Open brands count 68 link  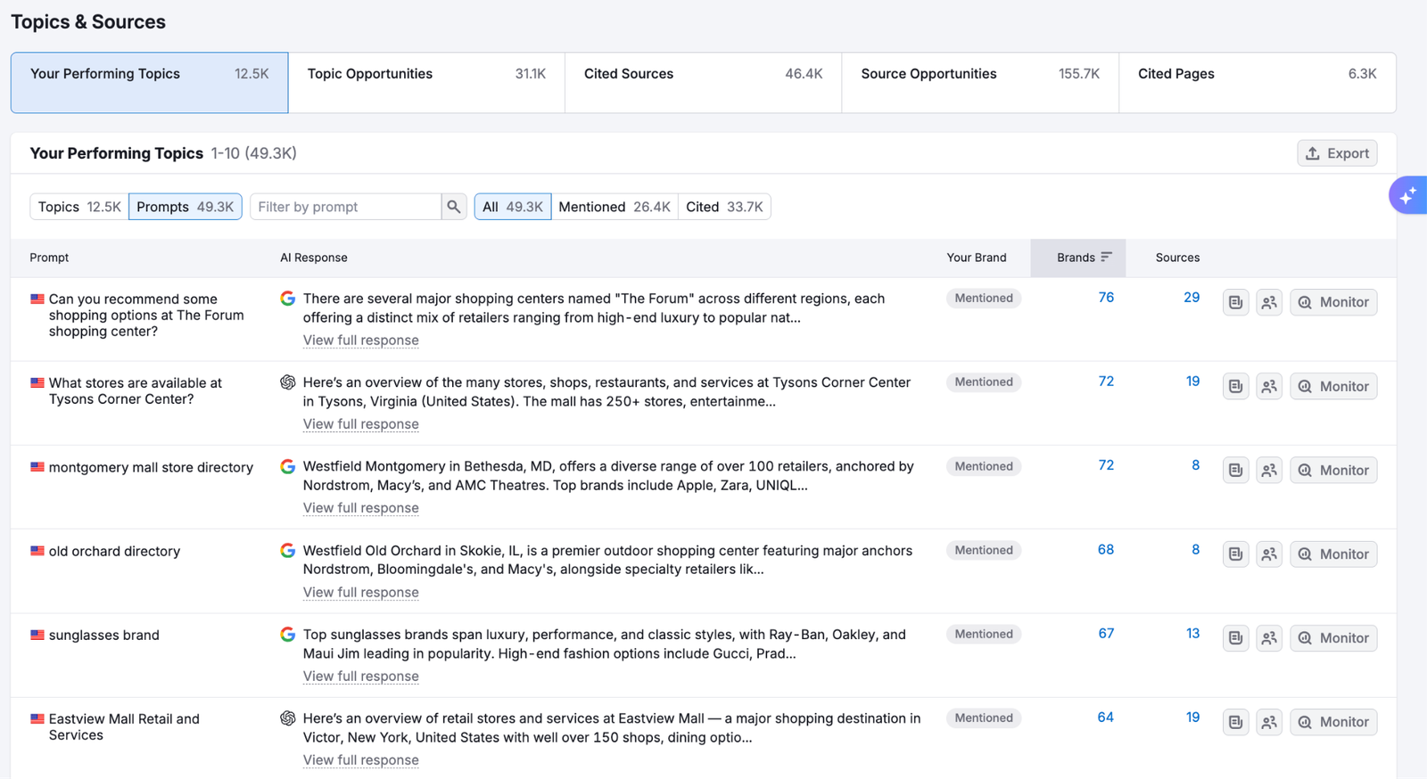coord(1106,550)
